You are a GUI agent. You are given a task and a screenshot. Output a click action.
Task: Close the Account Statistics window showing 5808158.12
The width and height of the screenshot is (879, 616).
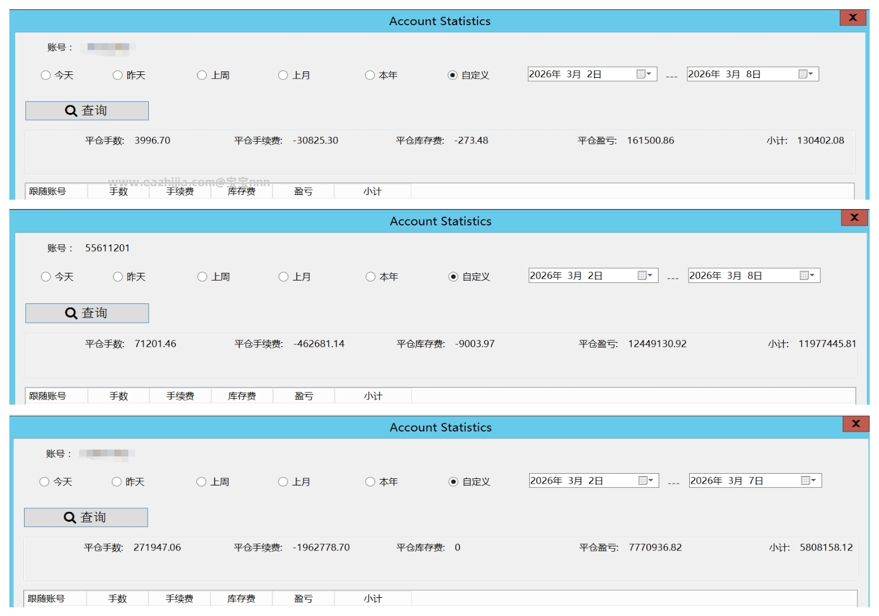coord(856,423)
